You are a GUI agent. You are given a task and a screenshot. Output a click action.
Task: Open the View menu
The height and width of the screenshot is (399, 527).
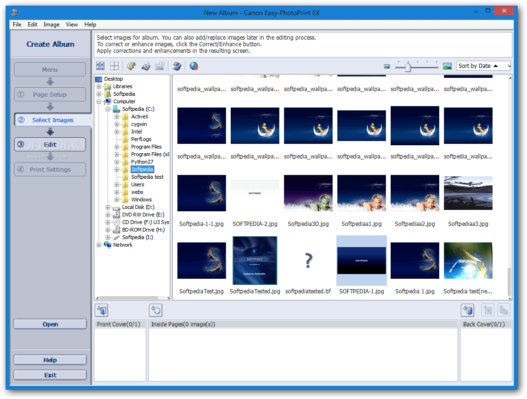pyautogui.click(x=72, y=24)
